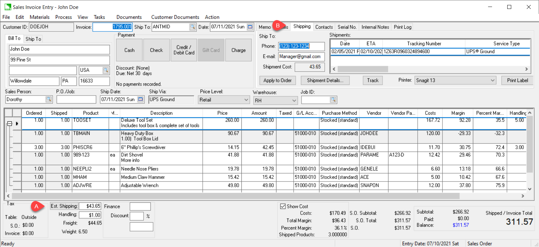
Task: Collapse the TOOSET kit row tree box
Action: coord(10,124)
